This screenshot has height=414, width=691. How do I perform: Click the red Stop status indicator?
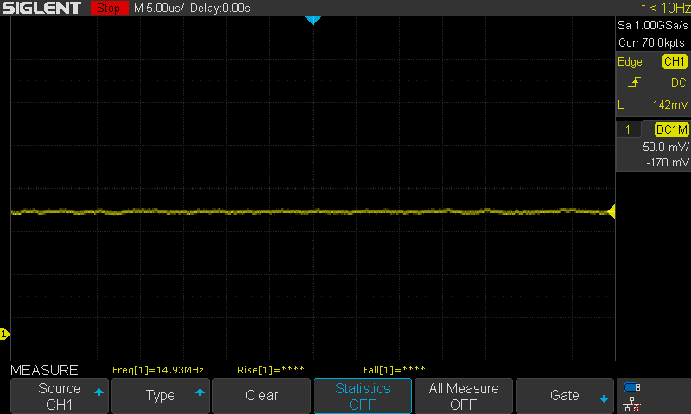pos(109,8)
